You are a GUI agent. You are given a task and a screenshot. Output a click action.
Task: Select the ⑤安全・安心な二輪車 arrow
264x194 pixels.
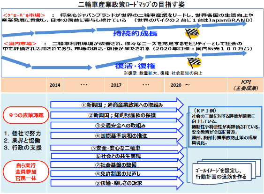[117, 148]
